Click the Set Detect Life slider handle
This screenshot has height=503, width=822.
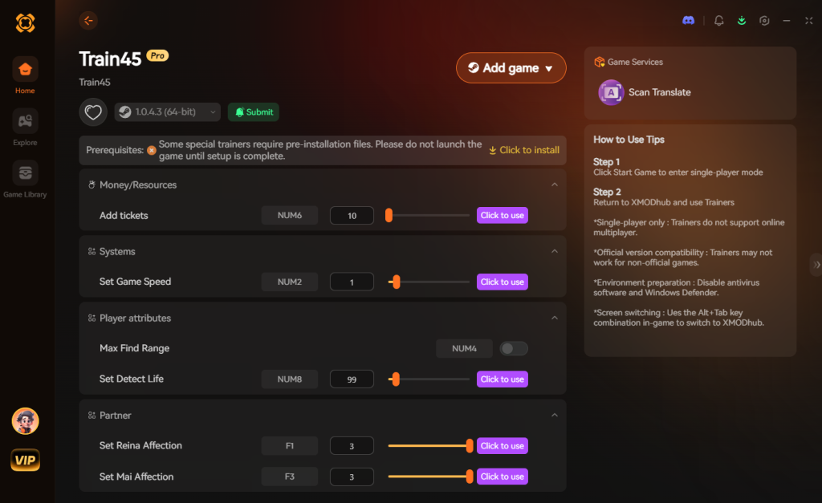396,379
